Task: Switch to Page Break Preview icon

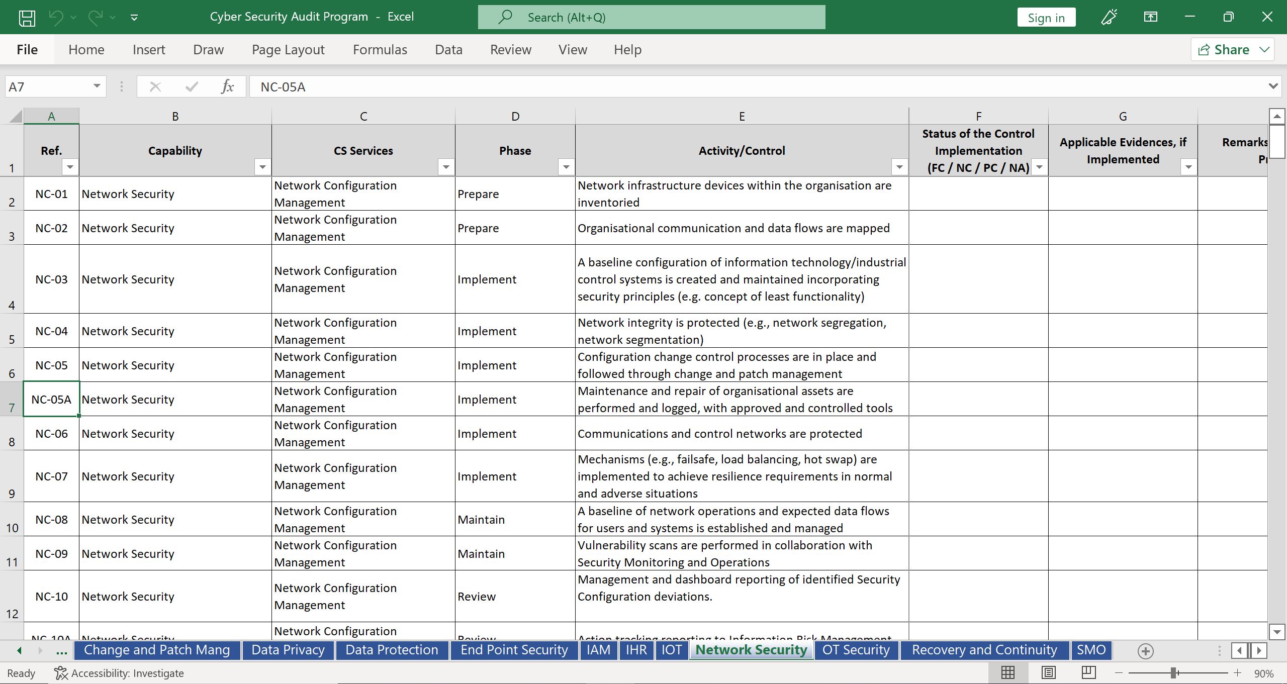Action: pos(1088,673)
